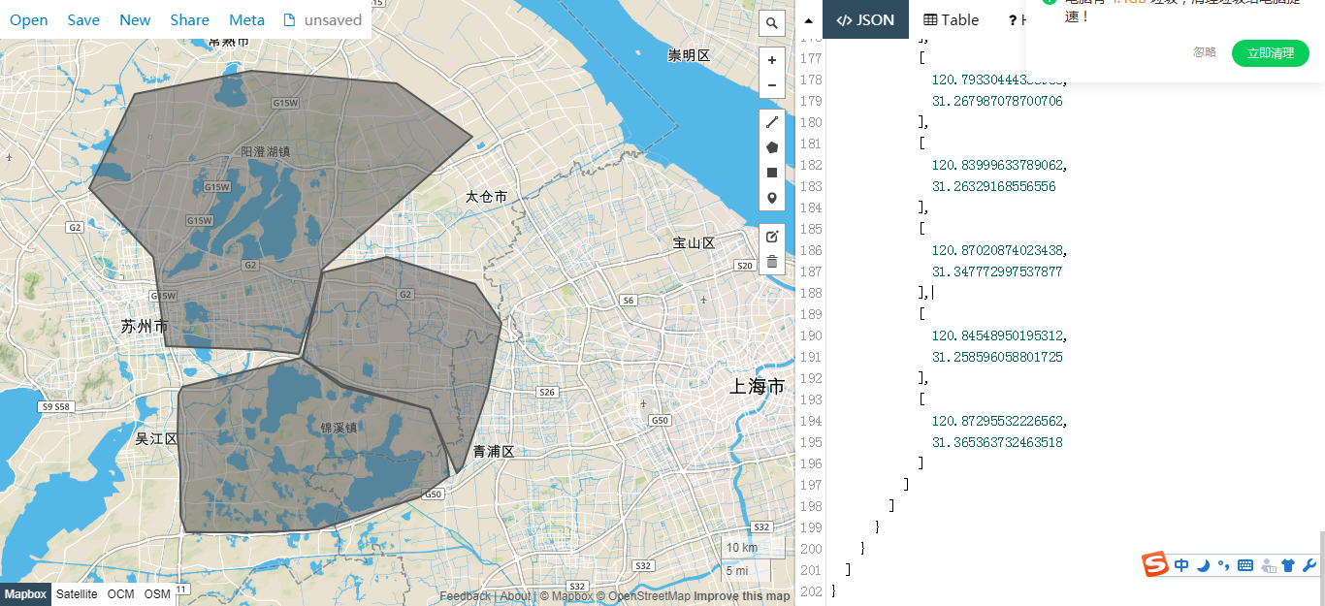This screenshot has height=606, width=1325.
Task: Switch basemap to OSM
Action: pyautogui.click(x=157, y=594)
